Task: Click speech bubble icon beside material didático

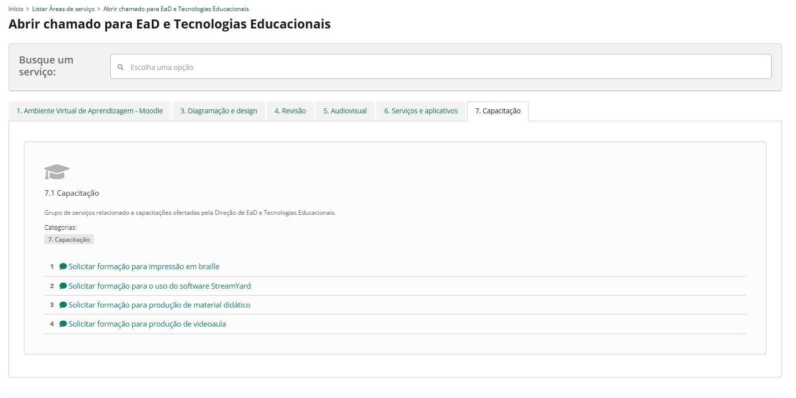Action: click(x=63, y=305)
